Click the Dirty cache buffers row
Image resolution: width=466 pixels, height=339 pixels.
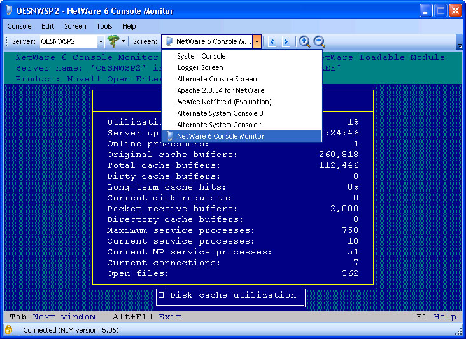coord(233,176)
